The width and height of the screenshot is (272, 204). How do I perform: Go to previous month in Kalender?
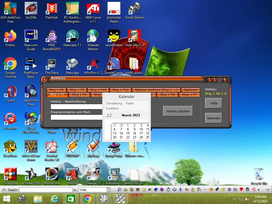click(x=108, y=115)
